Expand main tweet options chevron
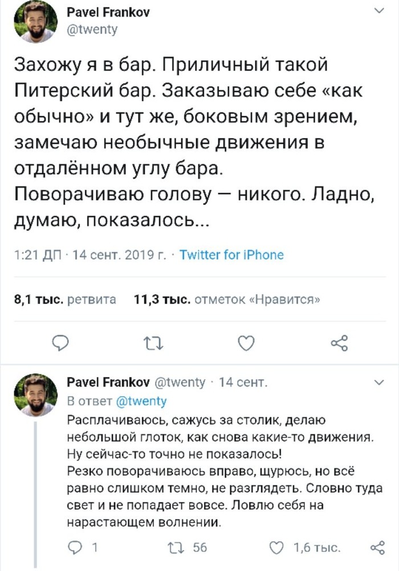This screenshot has width=399, height=571. 377,11
